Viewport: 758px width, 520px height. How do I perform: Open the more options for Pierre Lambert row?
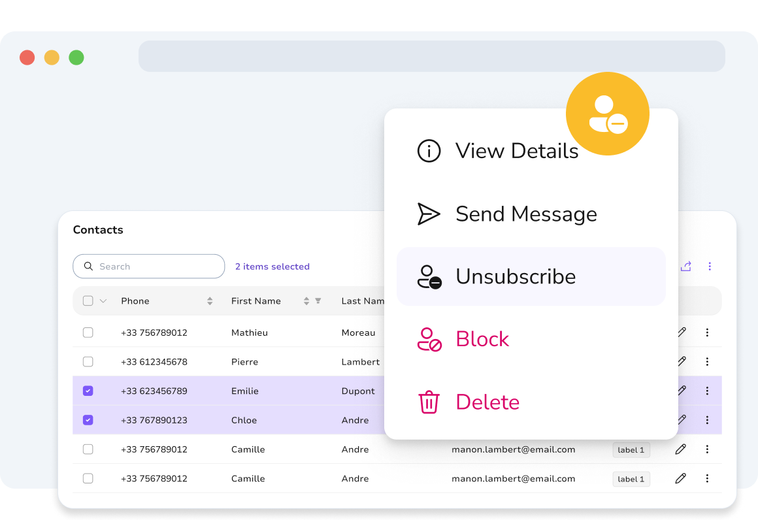[x=707, y=361]
